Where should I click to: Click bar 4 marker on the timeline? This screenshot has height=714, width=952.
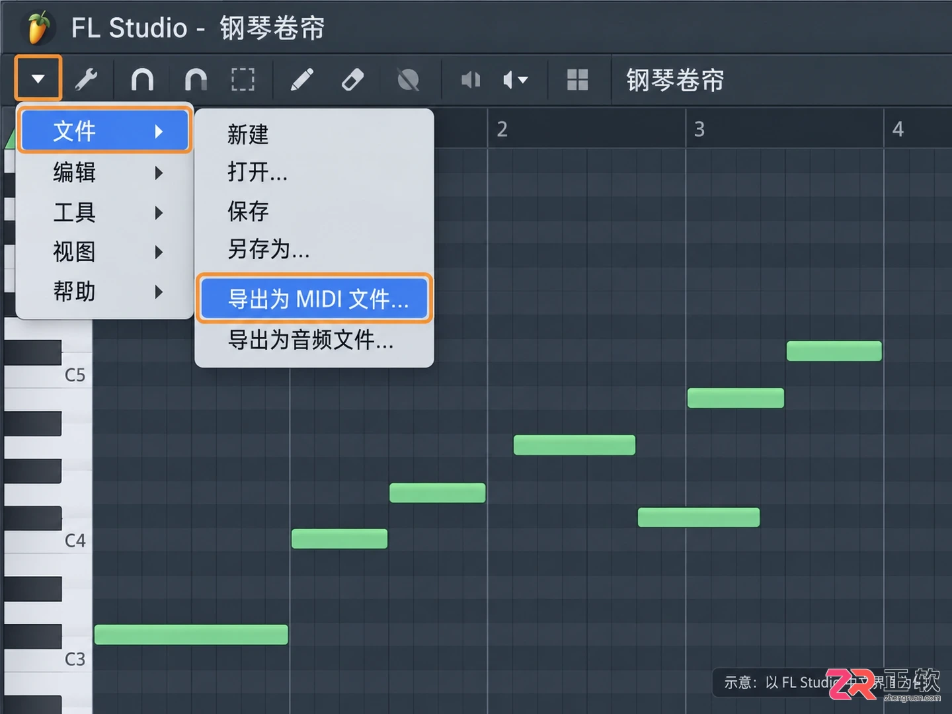coord(898,129)
